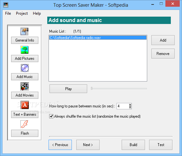Decrease the pause between music seconds
182x156 pixels.
pos(130,107)
